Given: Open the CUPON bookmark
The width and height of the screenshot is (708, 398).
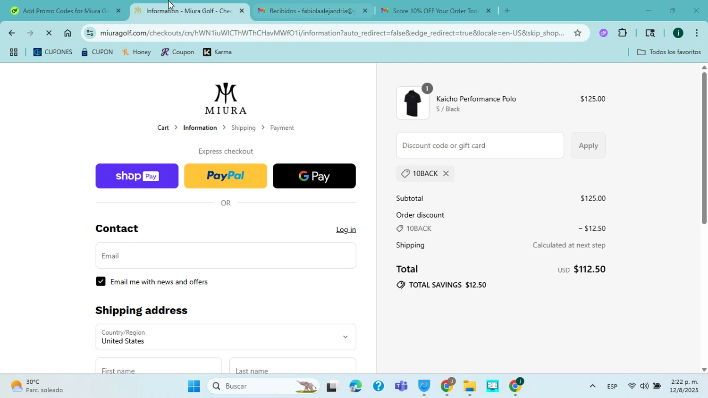Looking at the screenshot, I should tap(97, 52).
